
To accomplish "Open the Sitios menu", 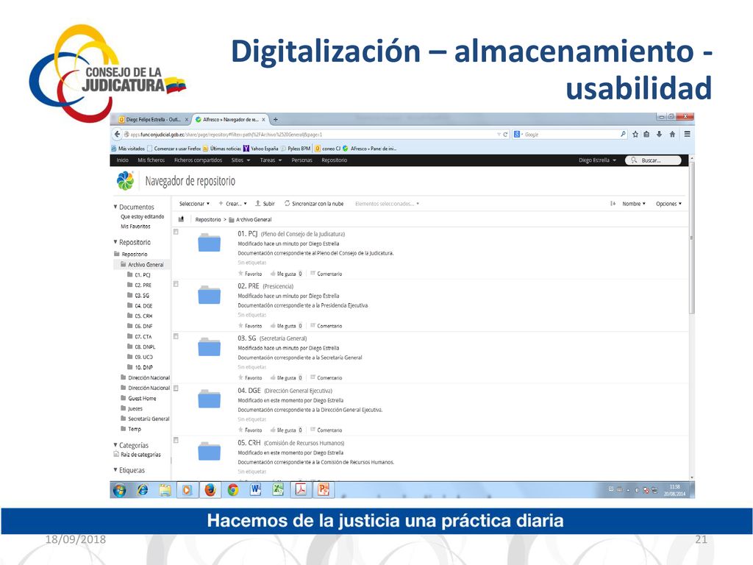I will (240, 160).
